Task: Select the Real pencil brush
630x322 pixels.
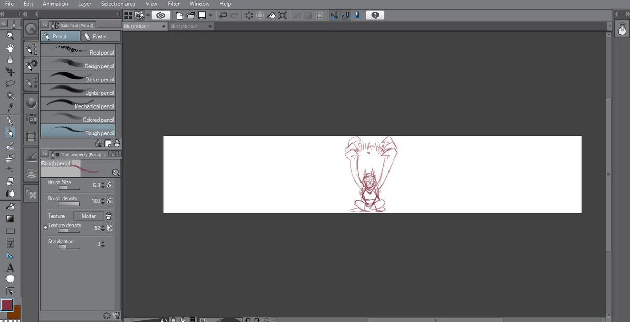Action: pyautogui.click(x=78, y=50)
